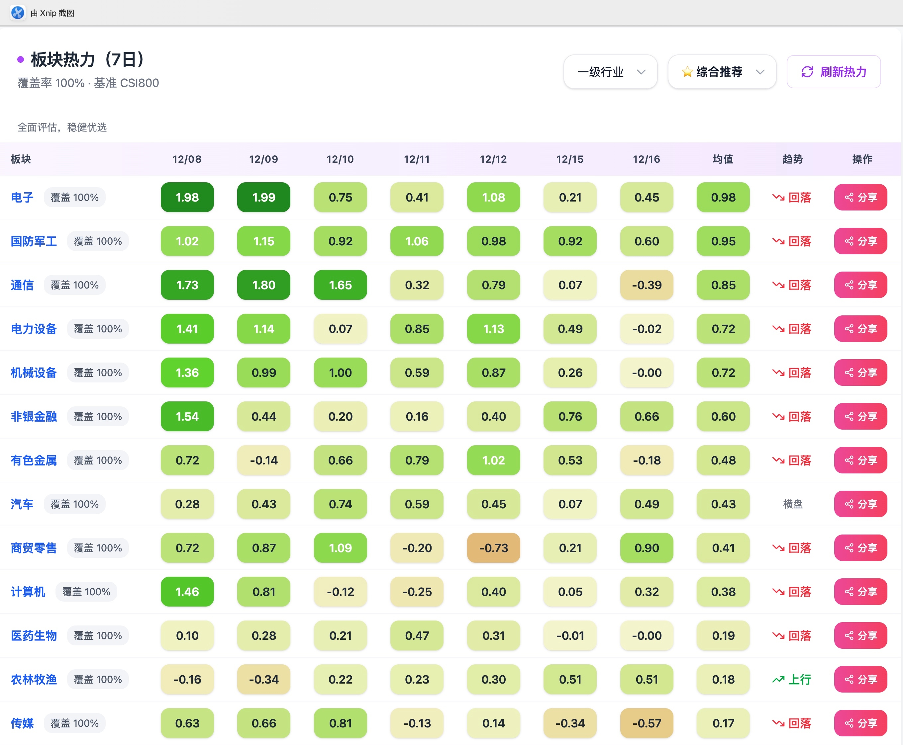This screenshot has width=903, height=745.
Task: Click the 均值 column header
Action: pos(723,159)
